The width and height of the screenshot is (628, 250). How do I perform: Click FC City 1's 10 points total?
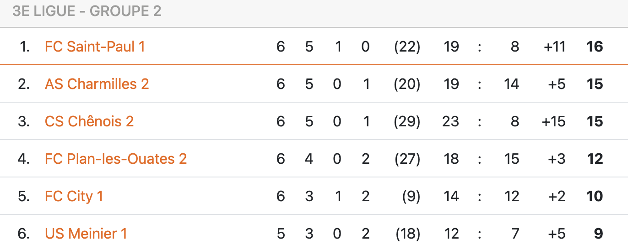(x=595, y=196)
